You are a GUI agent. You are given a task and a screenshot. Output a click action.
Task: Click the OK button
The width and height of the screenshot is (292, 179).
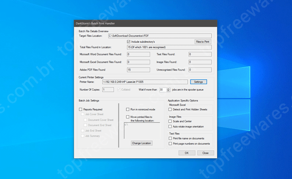[186, 153]
